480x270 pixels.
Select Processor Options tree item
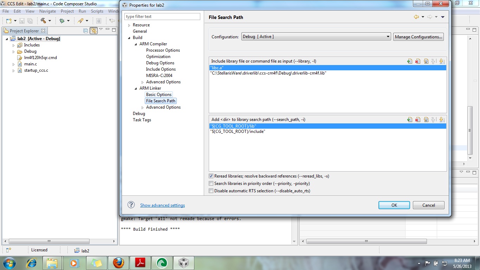[163, 50]
